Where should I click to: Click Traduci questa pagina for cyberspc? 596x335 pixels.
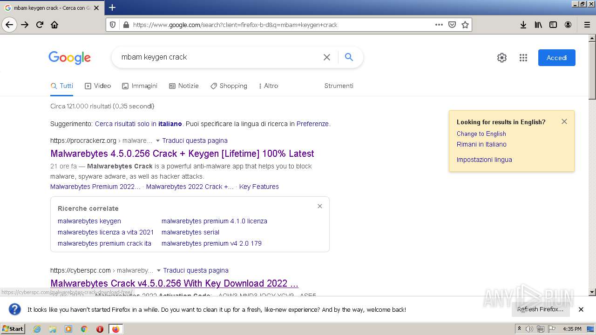[x=196, y=270]
